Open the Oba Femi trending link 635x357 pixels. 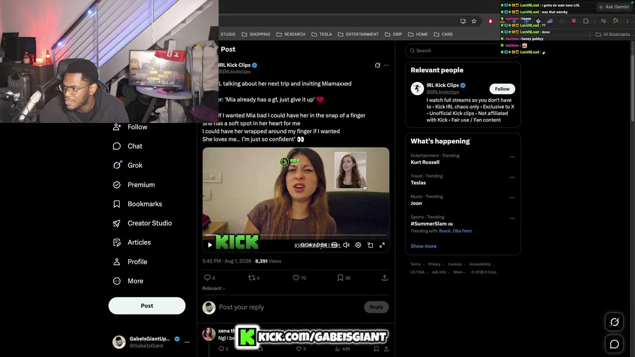point(462,231)
